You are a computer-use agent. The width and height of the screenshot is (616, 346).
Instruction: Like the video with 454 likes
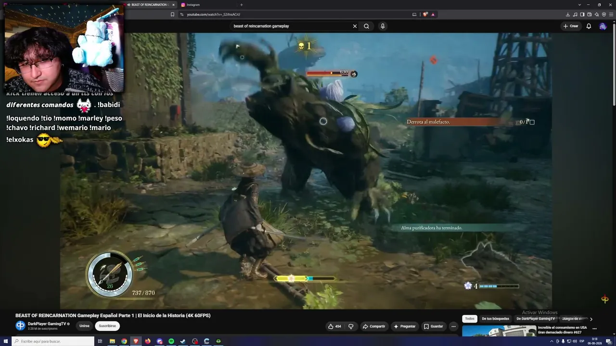point(334,326)
